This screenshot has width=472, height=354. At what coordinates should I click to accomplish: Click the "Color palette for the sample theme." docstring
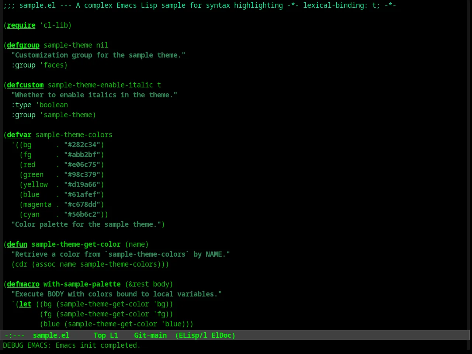[x=86, y=224]
